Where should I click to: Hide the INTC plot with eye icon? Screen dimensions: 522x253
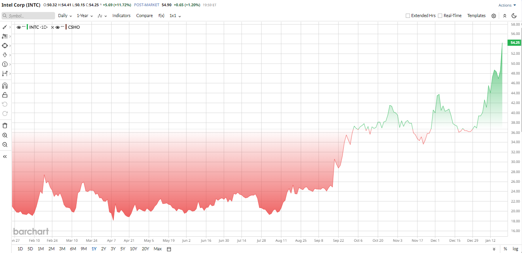point(19,27)
